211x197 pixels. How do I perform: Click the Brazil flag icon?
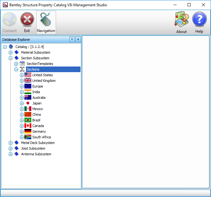(28, 120)
